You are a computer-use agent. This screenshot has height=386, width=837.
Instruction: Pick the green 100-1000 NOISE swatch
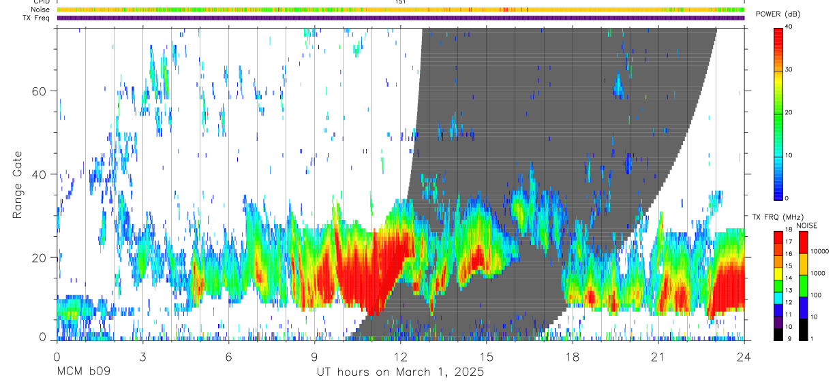(x=802, y=286)
